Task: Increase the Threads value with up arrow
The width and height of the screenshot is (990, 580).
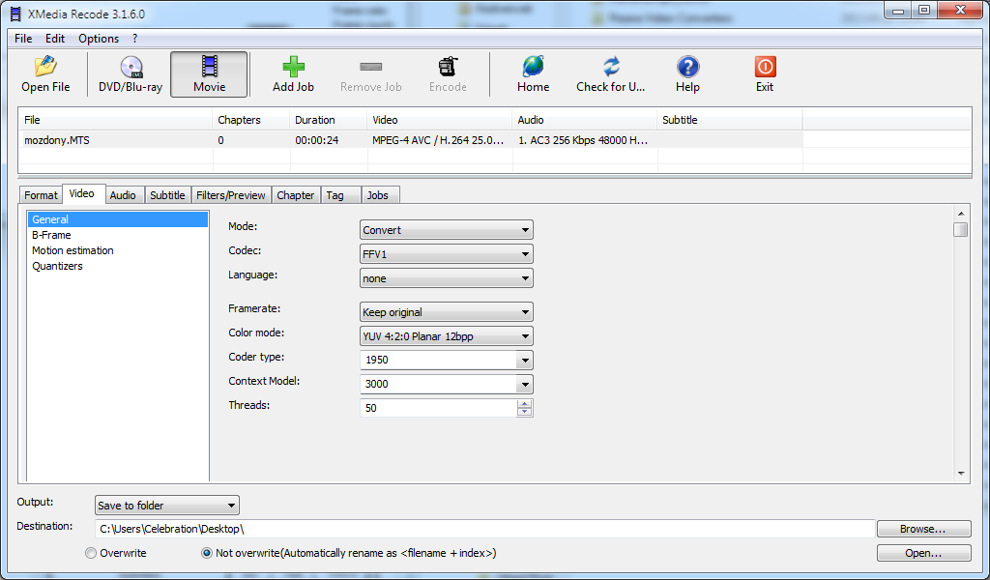Action: click(x=524, y=404)
